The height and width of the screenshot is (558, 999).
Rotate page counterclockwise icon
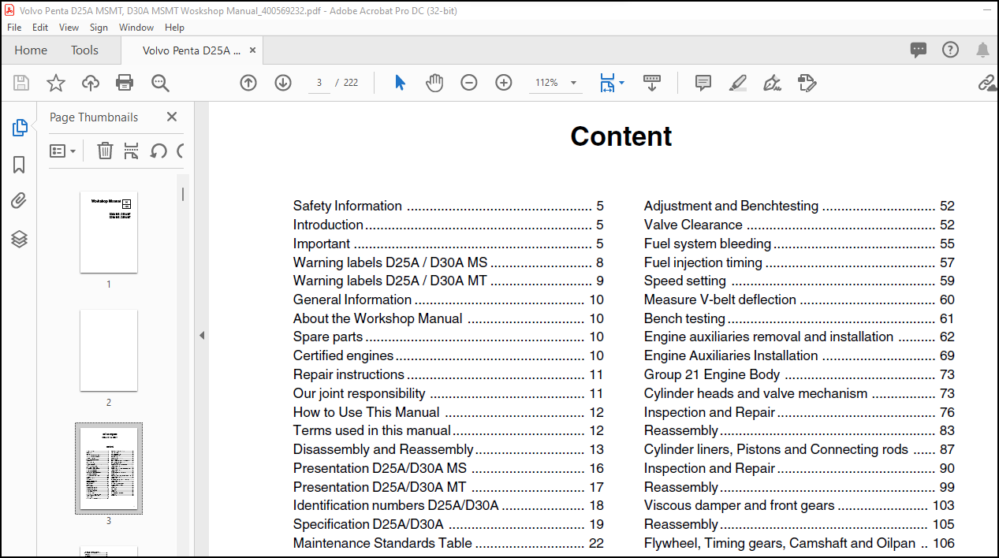(158, 151)
